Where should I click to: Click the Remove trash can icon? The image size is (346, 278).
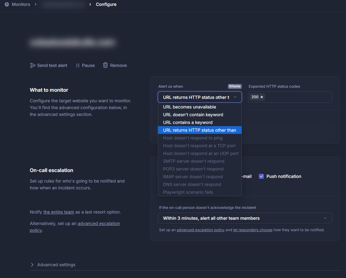click(x=105, y=65)
